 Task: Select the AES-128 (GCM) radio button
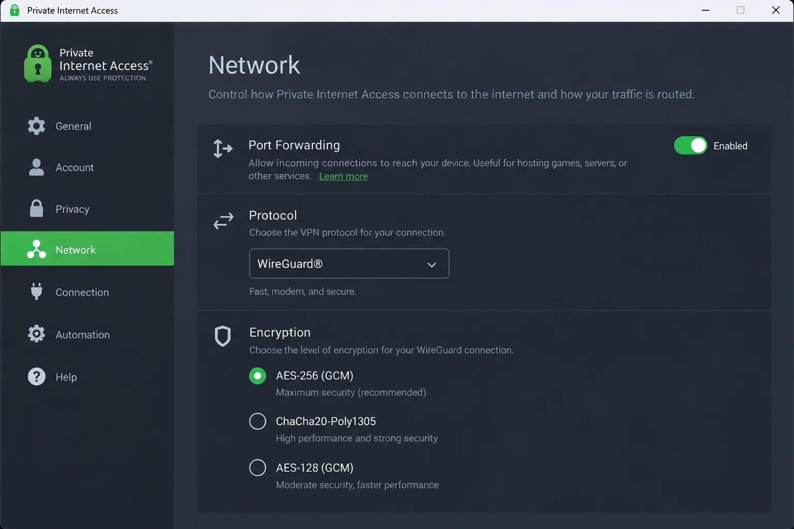click(257, 468)
